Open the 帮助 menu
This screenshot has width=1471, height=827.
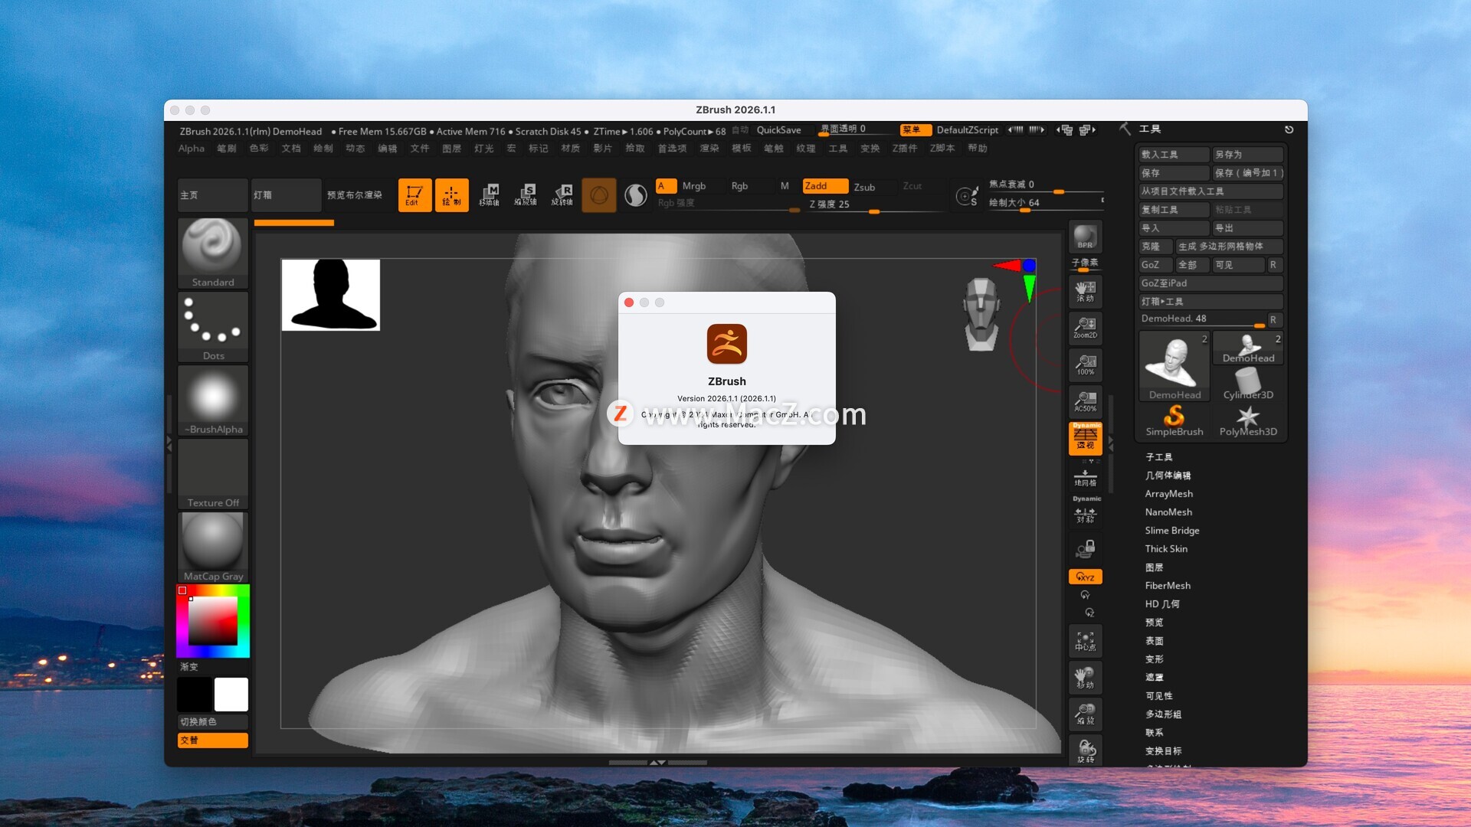pos(977,149)
